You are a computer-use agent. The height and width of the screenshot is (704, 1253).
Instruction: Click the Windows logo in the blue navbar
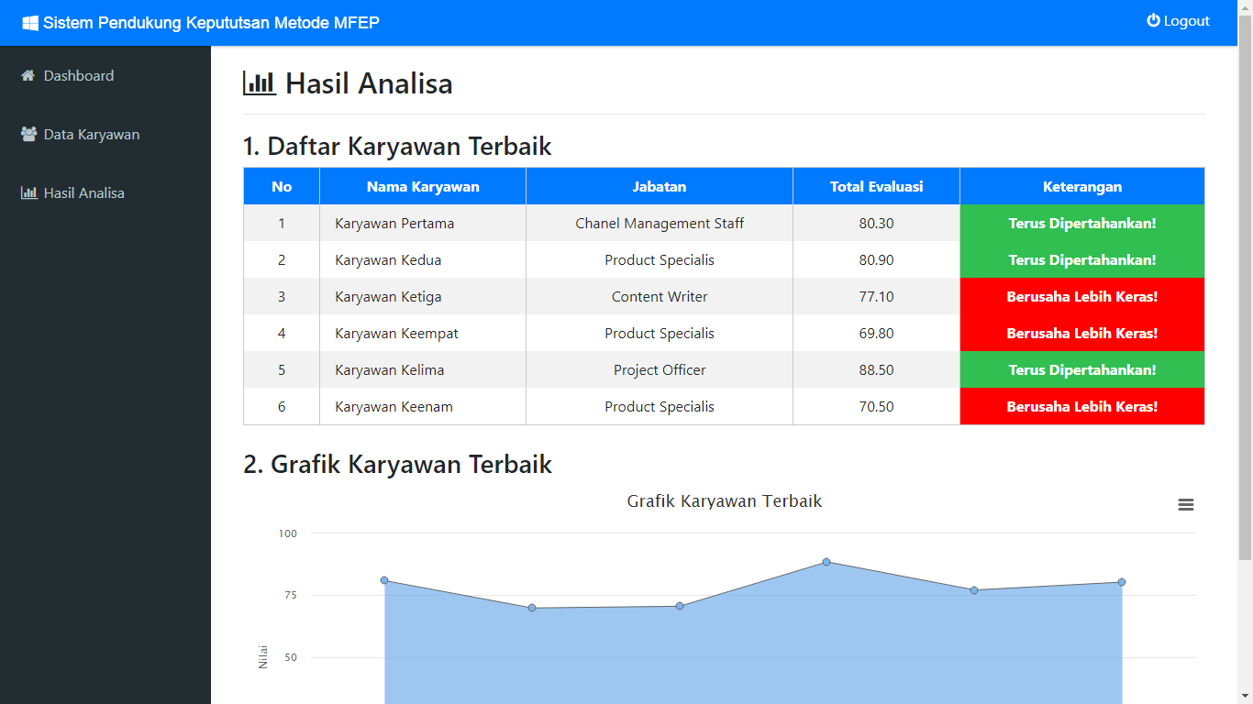pyautogui.click(x=30, y=22)
